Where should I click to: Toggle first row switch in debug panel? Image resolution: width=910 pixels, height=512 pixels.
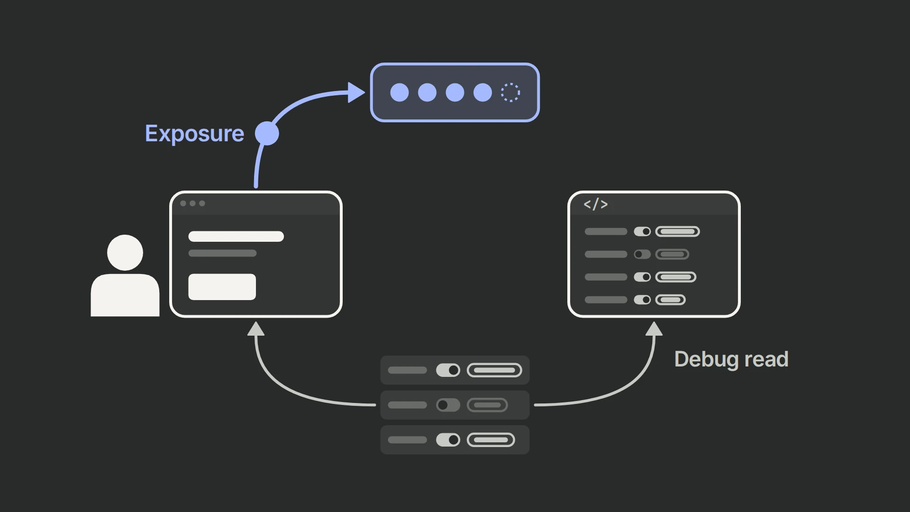click(642, 231)
